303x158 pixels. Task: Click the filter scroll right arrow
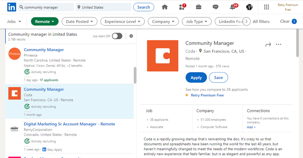point(247,22)
